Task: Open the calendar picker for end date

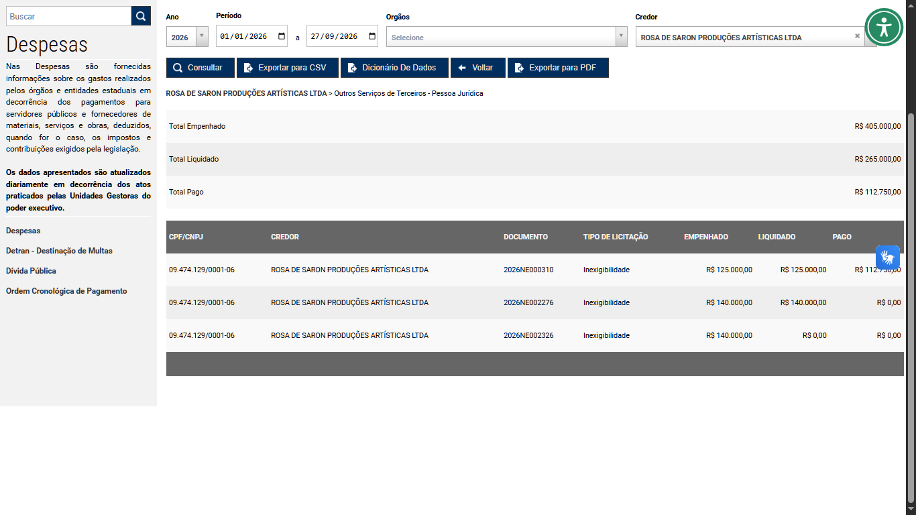Action: (372, 36)
